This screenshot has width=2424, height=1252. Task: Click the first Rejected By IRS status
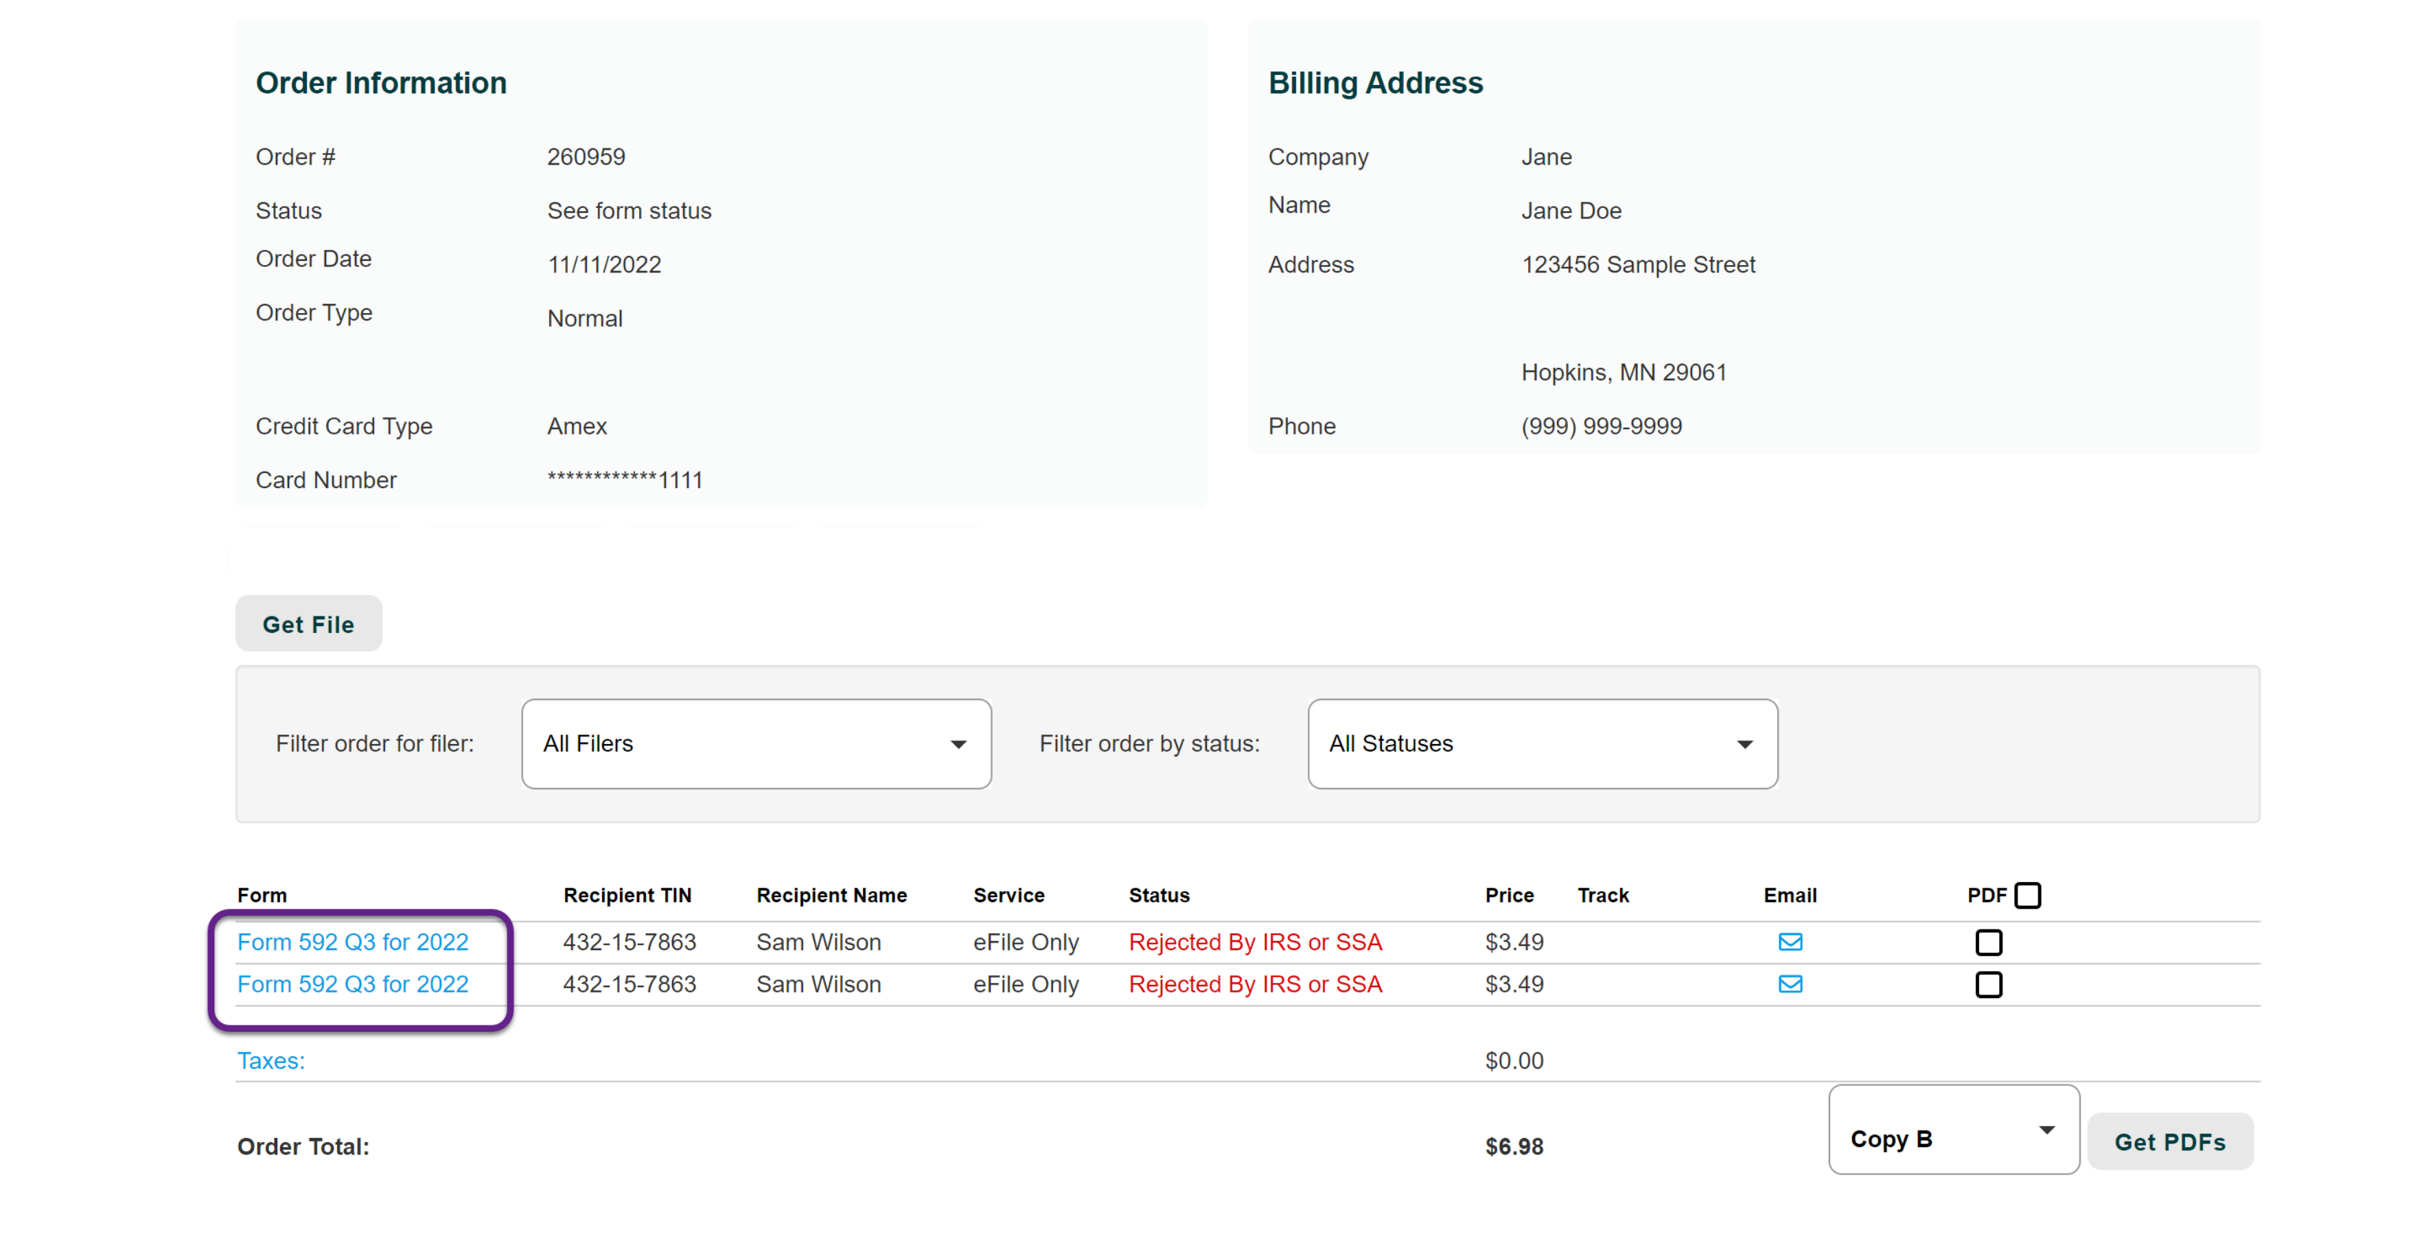(x=1254, y=942)
